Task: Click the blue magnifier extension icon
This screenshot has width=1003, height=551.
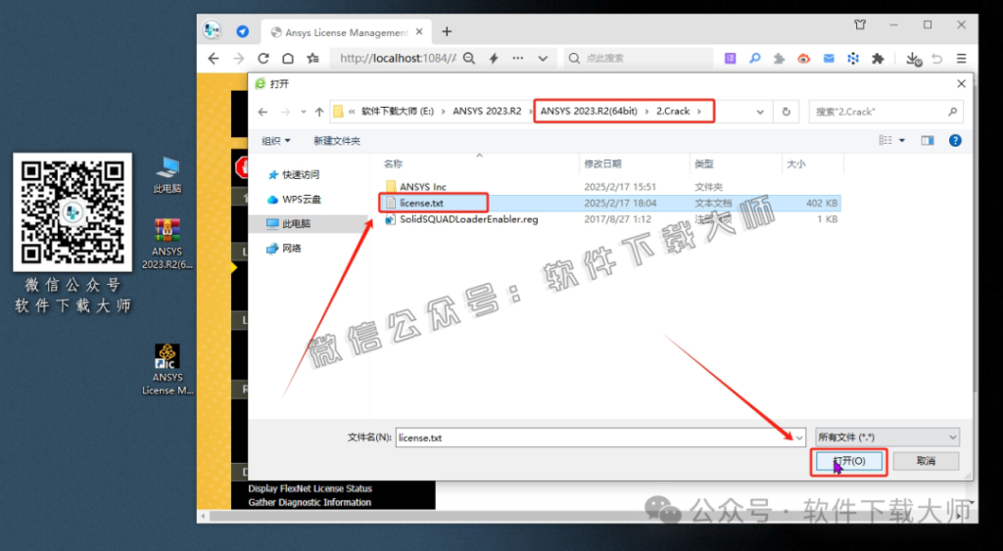Action: pyautogui.click(x=755, y=58)
